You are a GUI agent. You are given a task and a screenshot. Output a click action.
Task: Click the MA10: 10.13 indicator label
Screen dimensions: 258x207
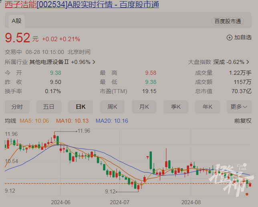point(72,121)
